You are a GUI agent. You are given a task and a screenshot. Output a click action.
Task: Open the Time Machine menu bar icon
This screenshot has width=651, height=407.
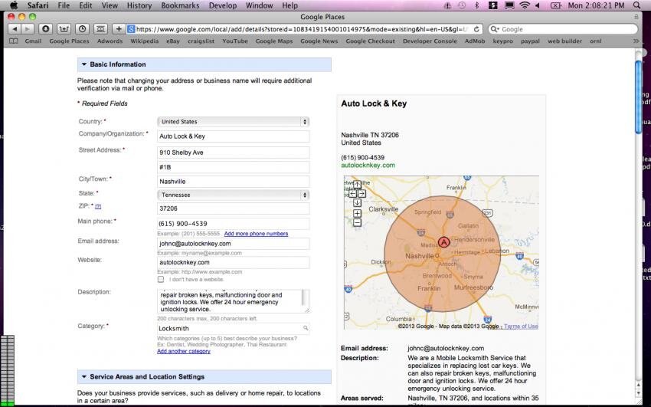(x=462, y=5)
